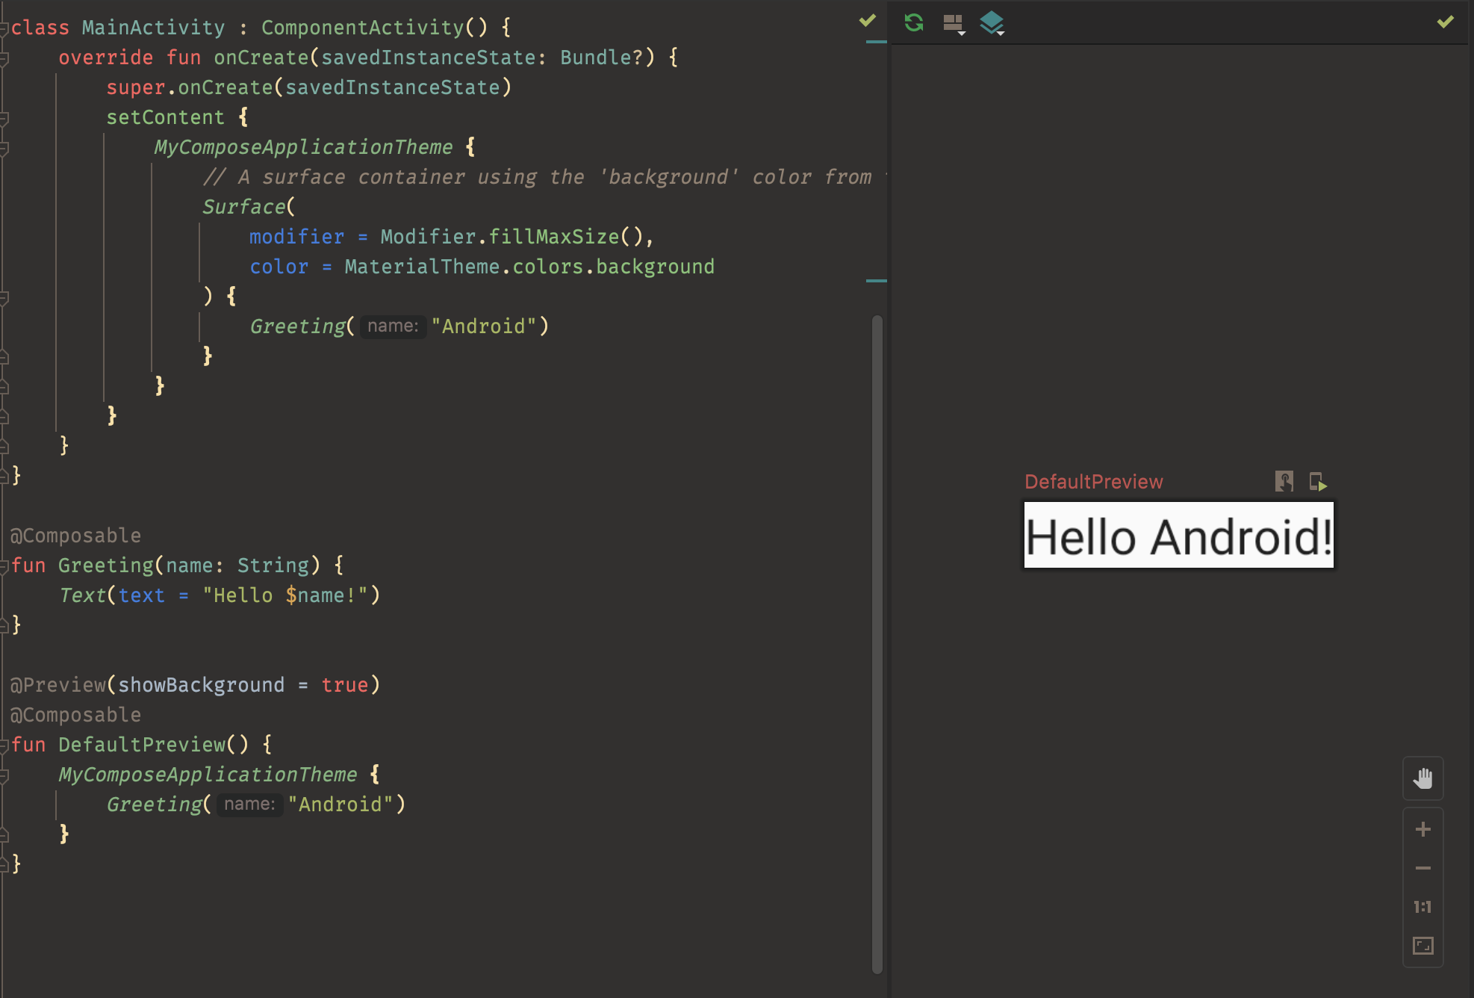This screenshot has height=998, width=1474.
Task: Activate the Pan tool hand icon
Action: pos(1422,778)
